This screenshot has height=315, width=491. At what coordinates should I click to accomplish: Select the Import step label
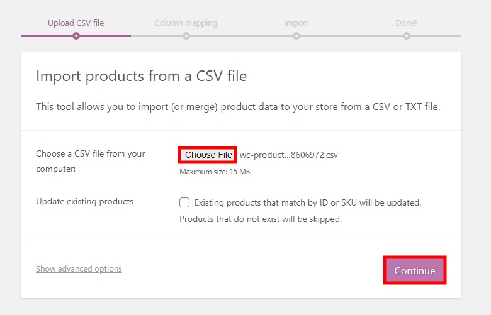point(296,23)
